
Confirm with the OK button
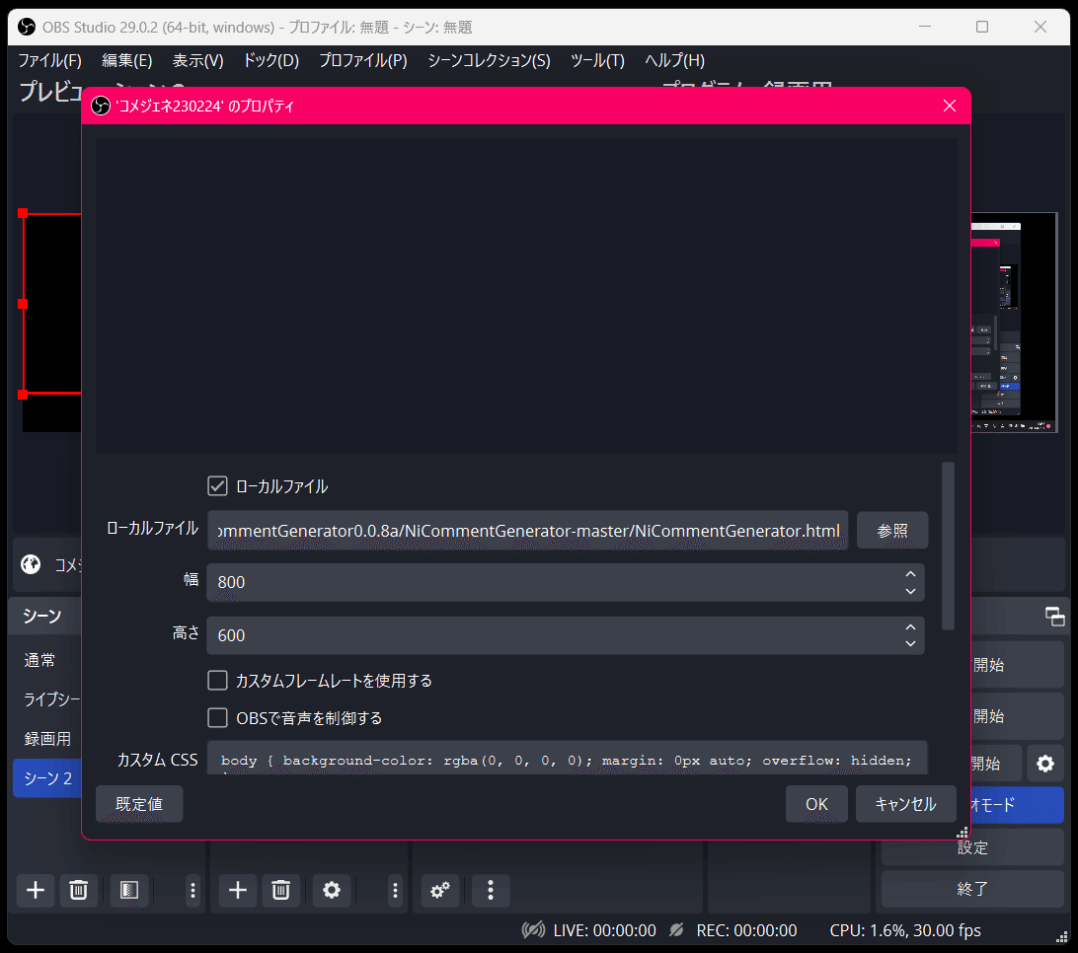point(816,804)
